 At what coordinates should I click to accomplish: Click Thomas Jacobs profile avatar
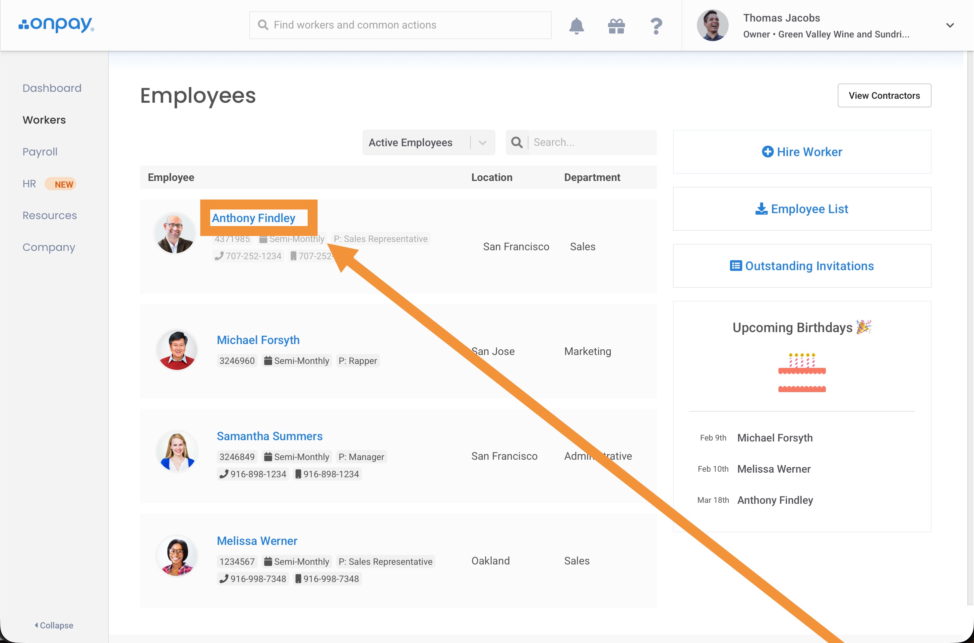pos(712,26)
